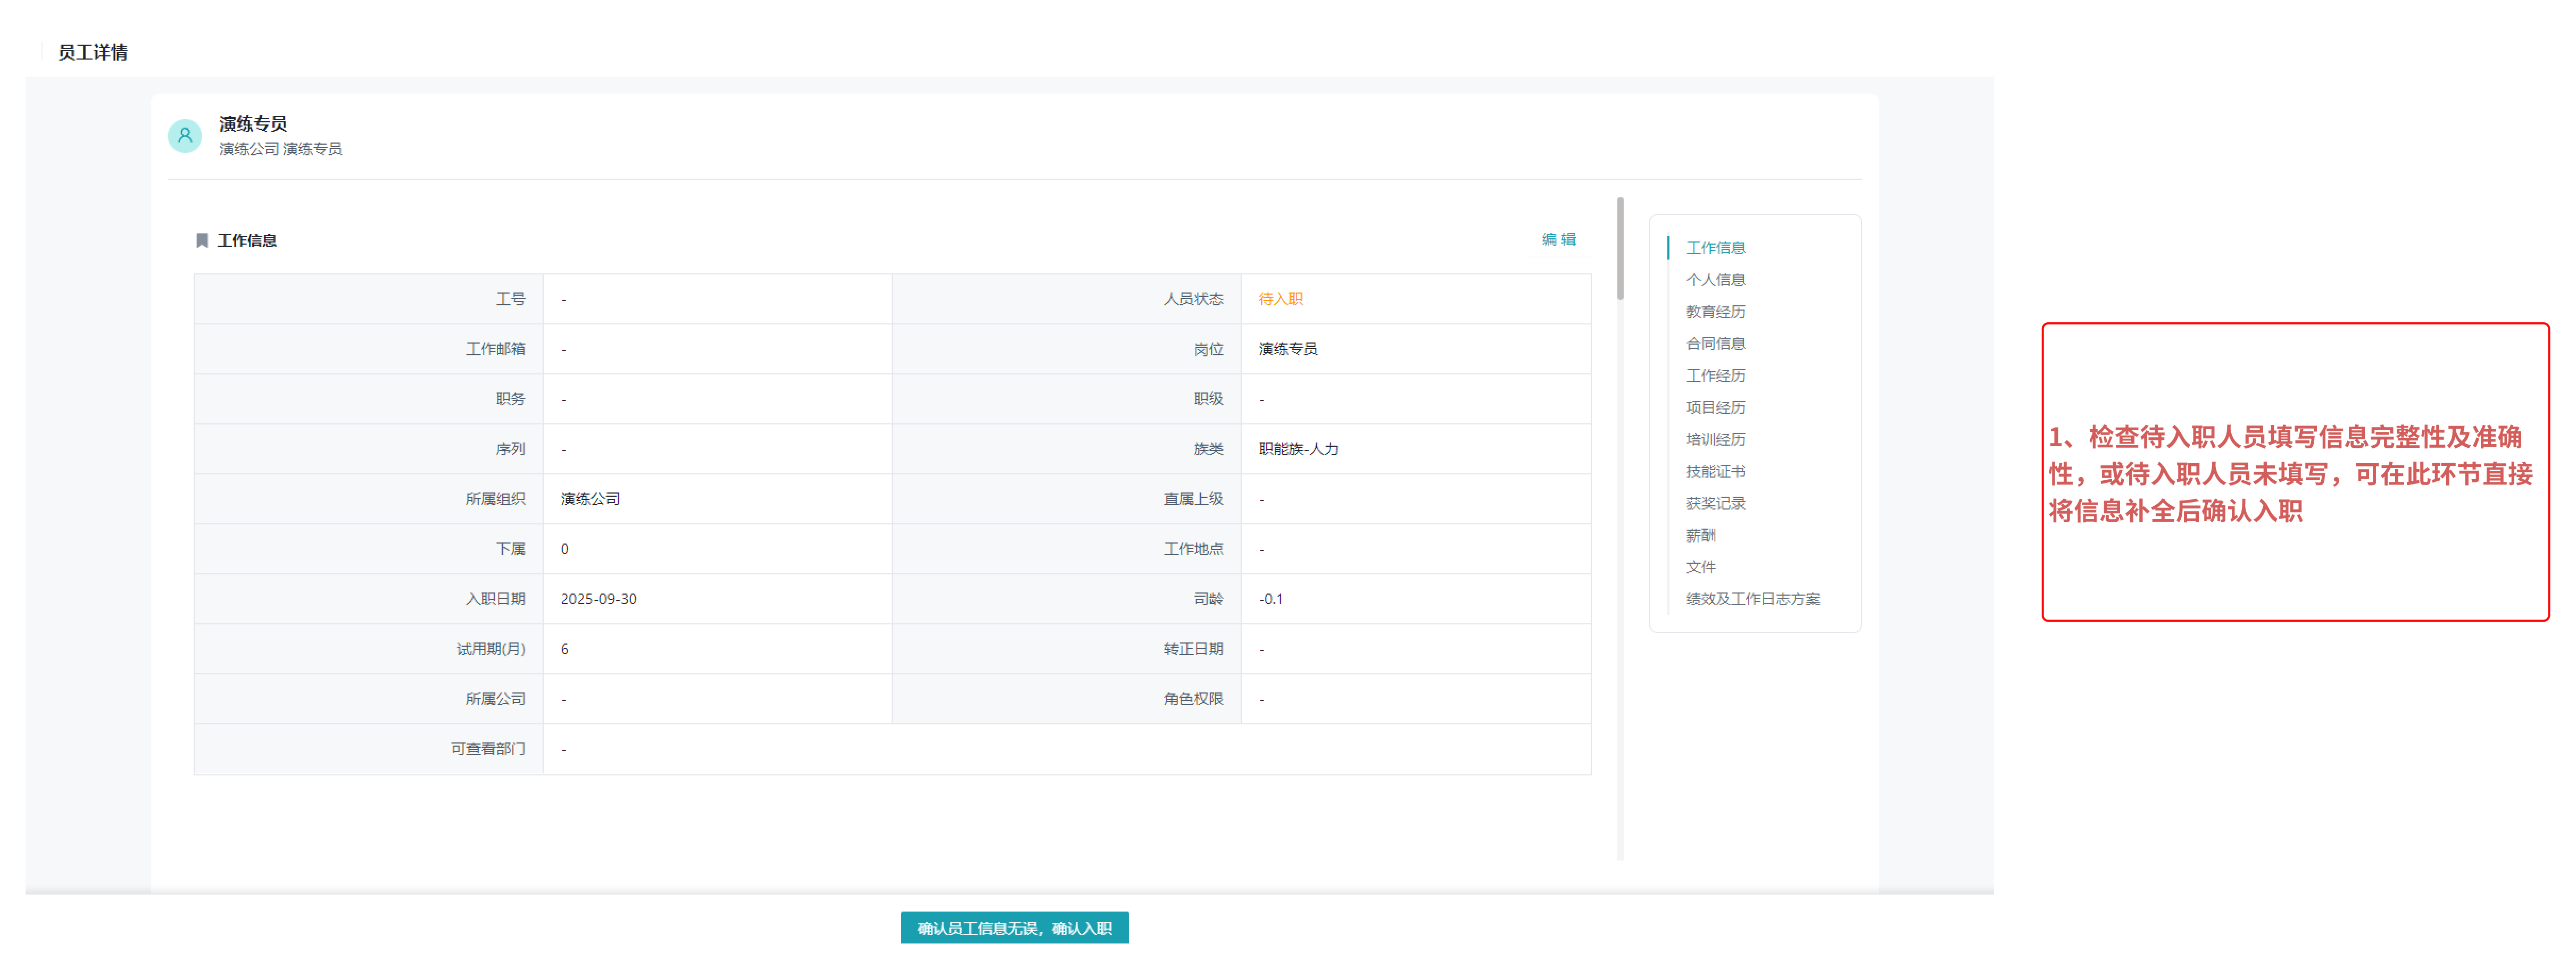Viewport: 2576px width, 969px height.
Task: Open 项目经历 anchor link
Action: [1715, 407]
